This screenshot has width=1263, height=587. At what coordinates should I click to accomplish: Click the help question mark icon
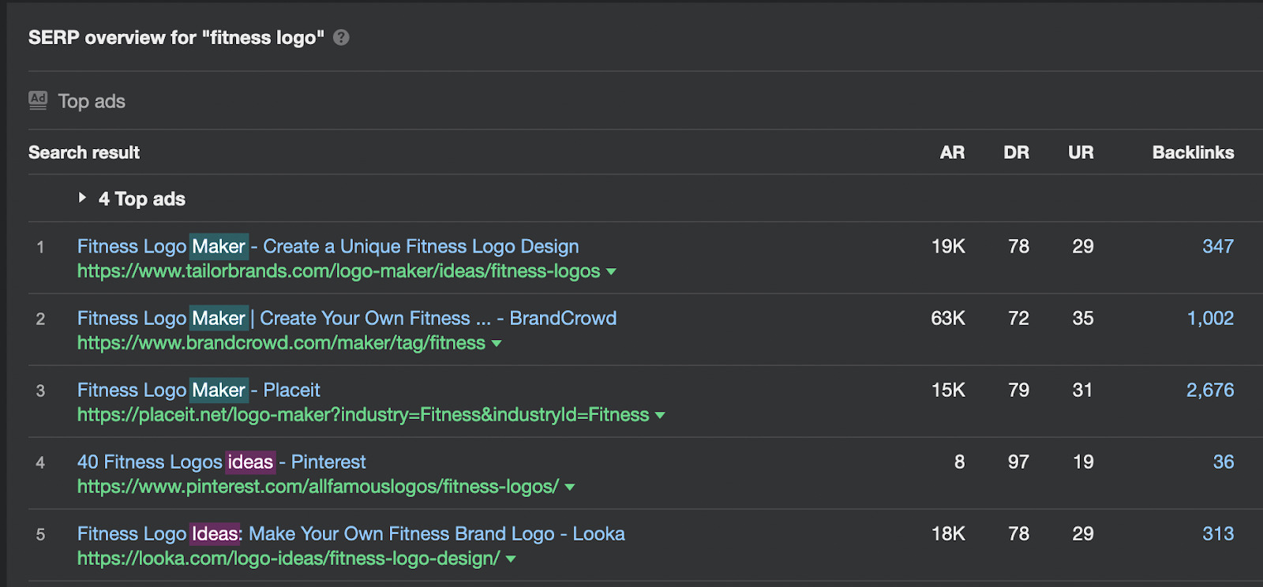click(x=341, y=38)
